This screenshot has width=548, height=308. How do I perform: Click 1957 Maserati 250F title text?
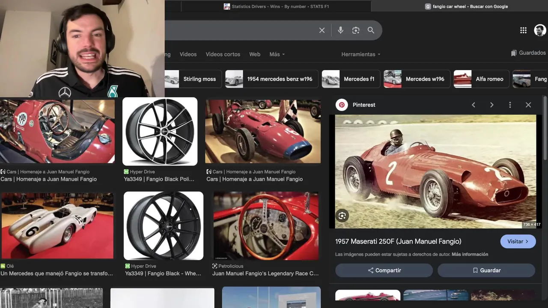pyautogui.click(x=398, y=241)
